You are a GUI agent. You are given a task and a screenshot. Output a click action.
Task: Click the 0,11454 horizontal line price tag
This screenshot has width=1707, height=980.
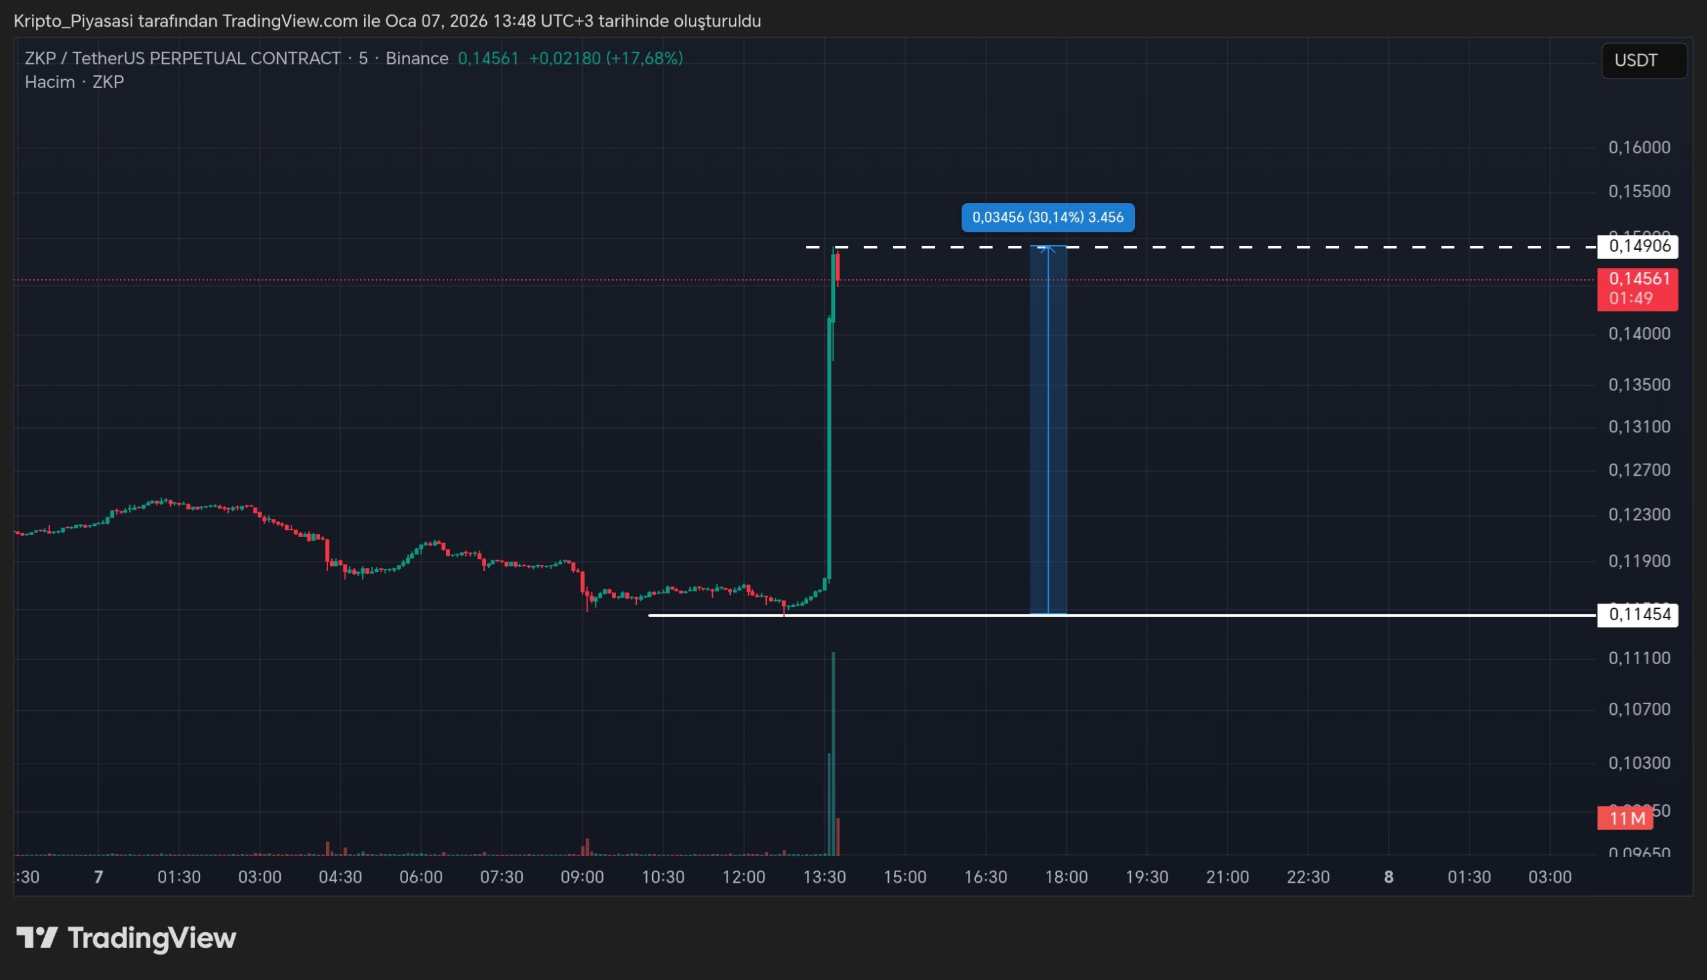[x=1638, y=614]
